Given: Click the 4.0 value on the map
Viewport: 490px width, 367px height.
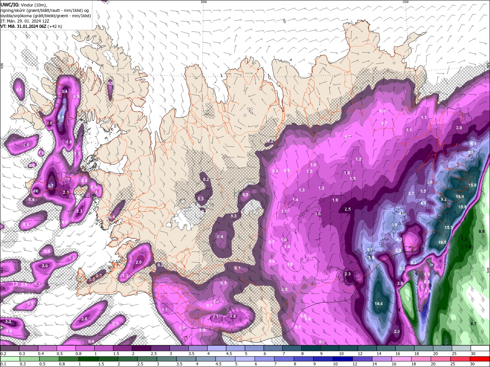Looking at the screenshot, I should 36,191.
